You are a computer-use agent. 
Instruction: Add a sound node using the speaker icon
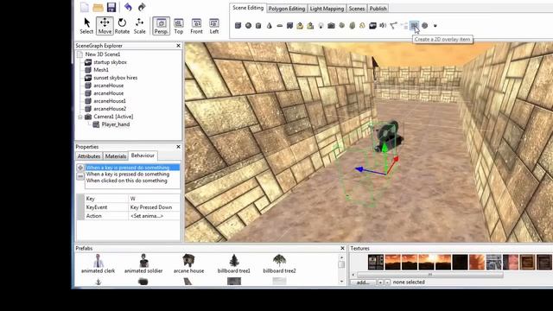coord(383,25)
